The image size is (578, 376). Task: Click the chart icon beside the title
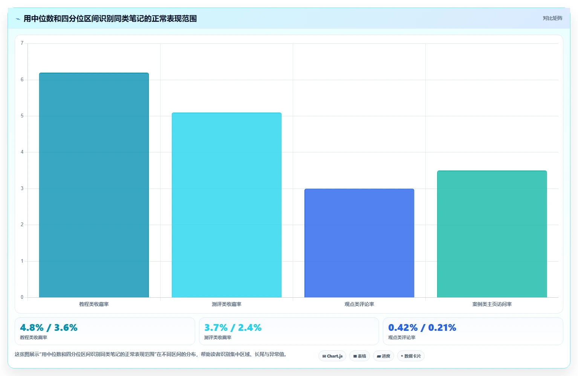[x=18, y=19]
